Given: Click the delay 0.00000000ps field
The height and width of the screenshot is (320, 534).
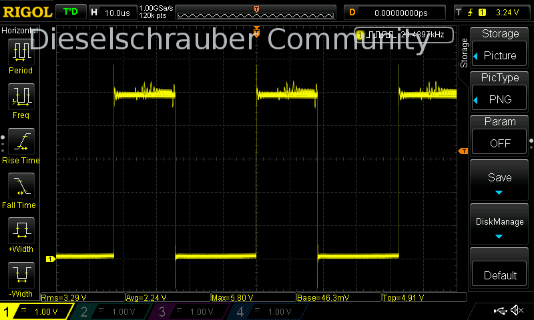Looking at the screenshot, I should (394, 13).
